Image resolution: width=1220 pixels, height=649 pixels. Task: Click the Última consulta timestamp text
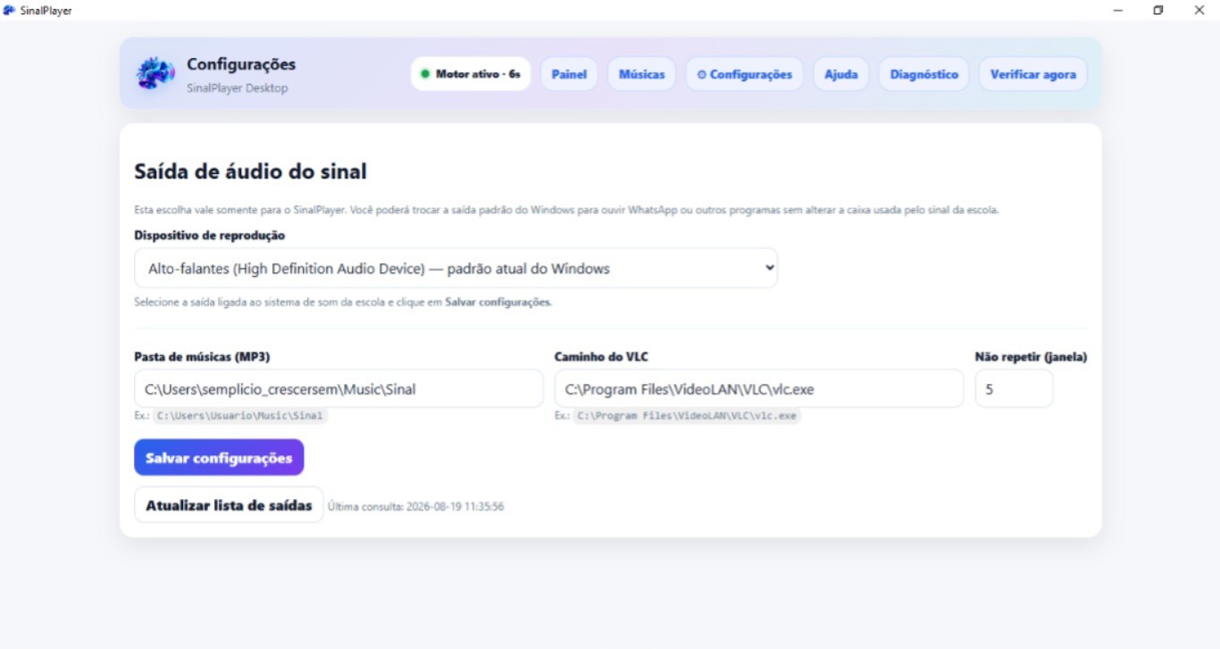coord(416,506)
